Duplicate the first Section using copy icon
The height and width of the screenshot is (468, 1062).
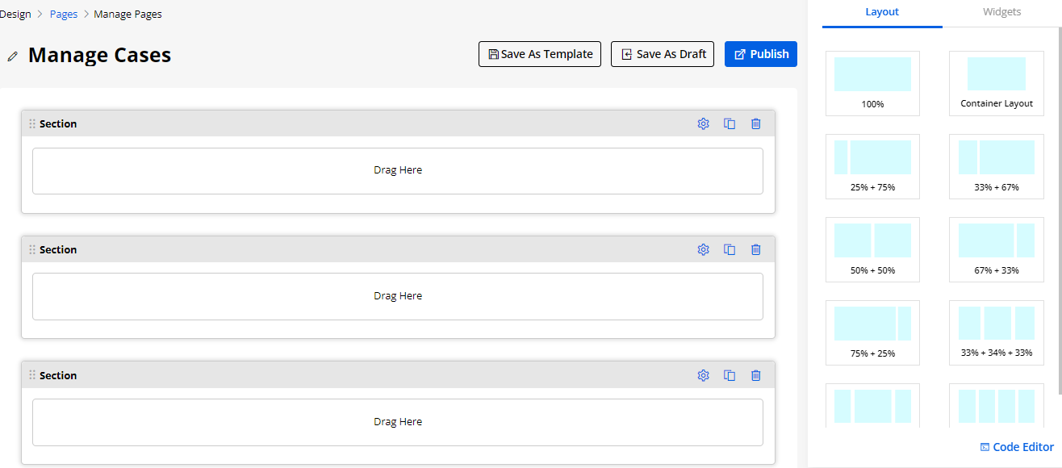[730, 123]
